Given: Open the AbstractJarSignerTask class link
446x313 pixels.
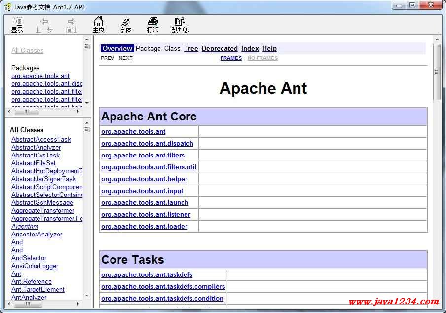Looking at the screenshot, I should point(44,179).
